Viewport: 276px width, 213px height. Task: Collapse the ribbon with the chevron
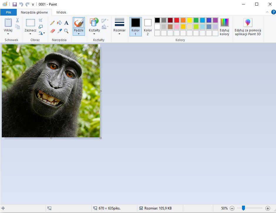click(267, 12)
